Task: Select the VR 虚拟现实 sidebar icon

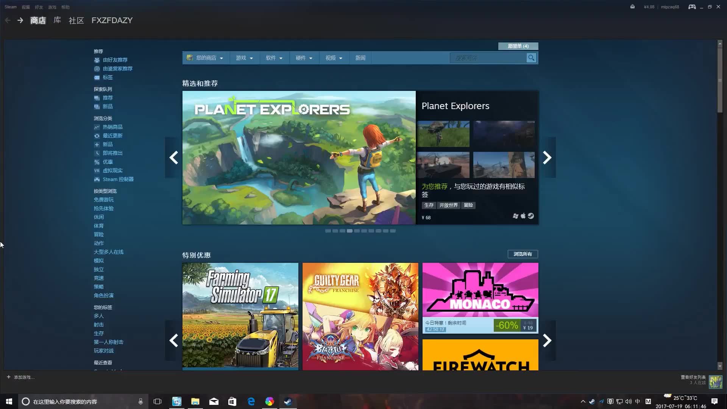Action: pyautogui.click(x=97, y=170)
